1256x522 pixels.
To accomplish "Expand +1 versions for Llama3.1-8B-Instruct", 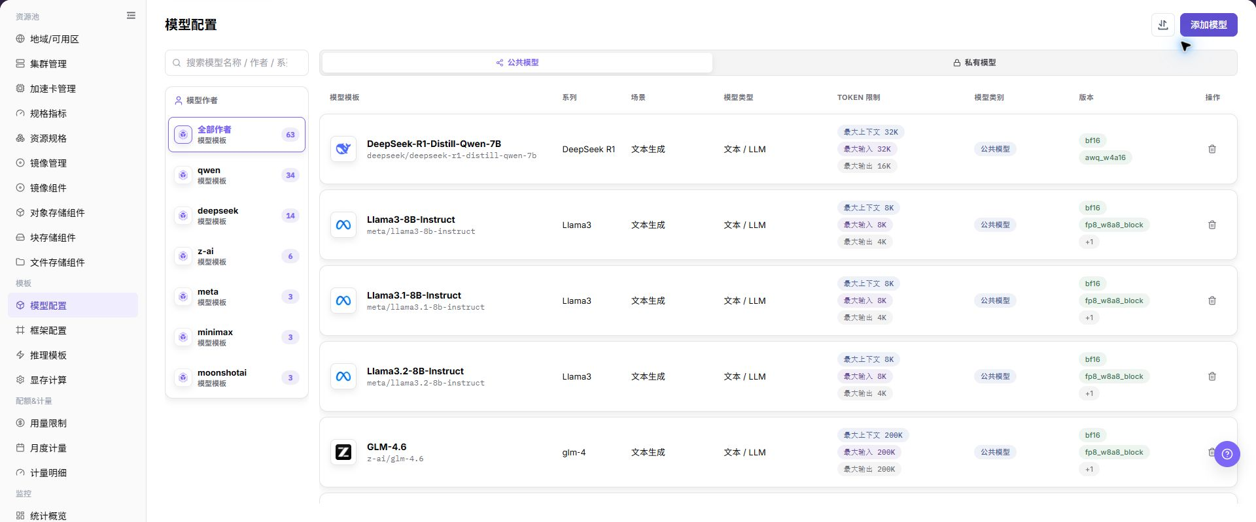I will [1089, 318].
